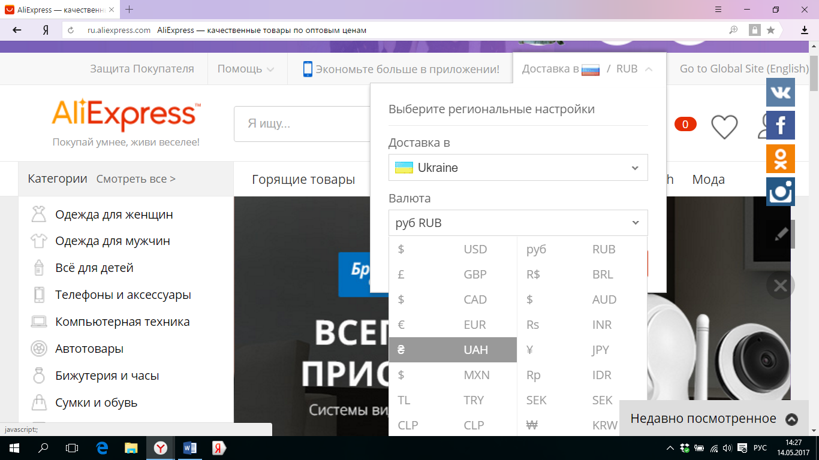
Task: Open Instagram social icon
Action: point(781,192)
